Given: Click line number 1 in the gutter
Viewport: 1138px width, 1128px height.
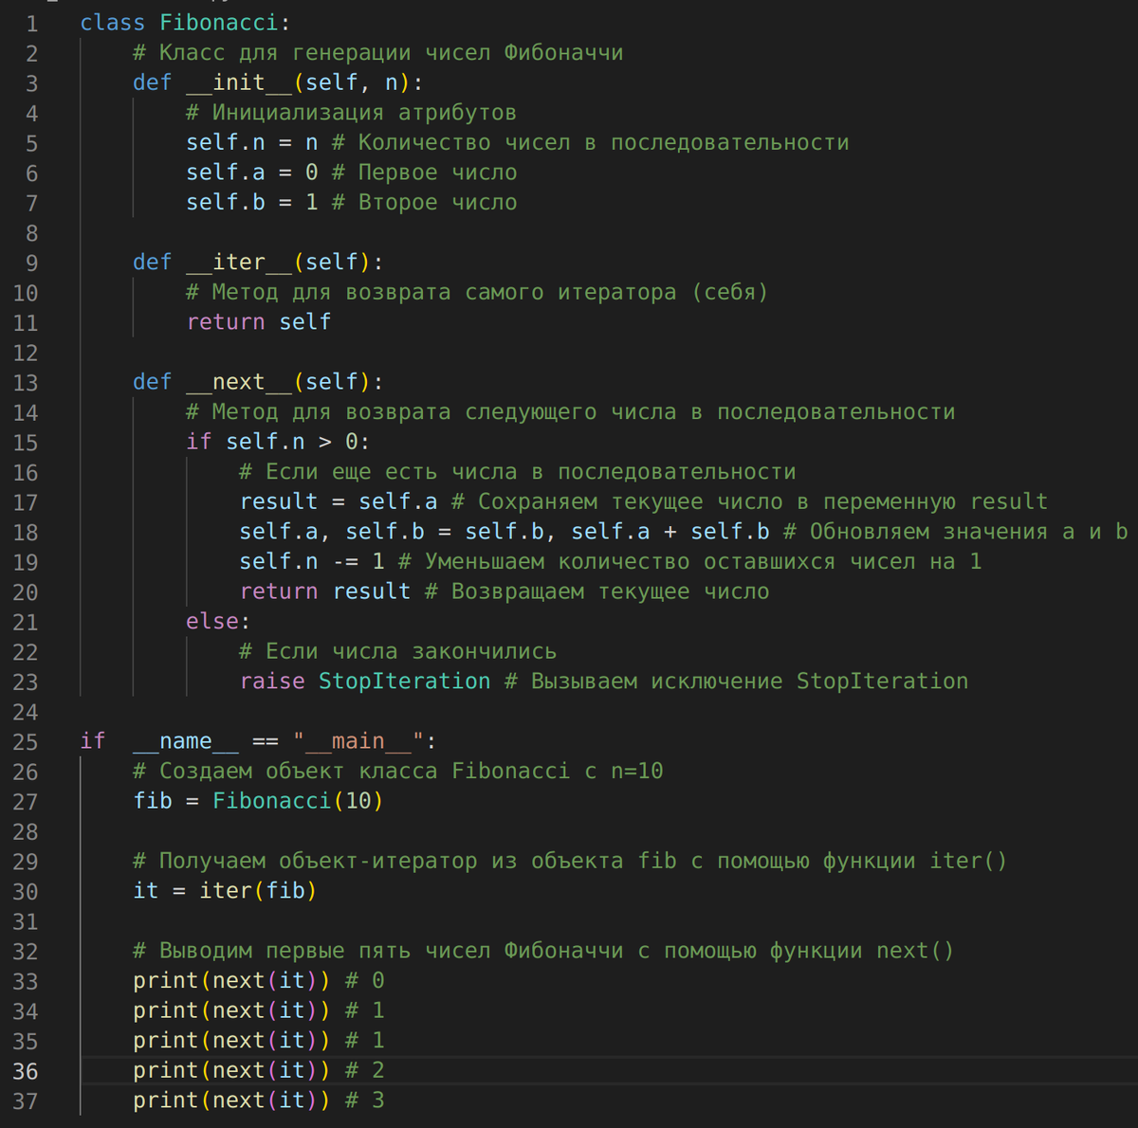Looking at the screenshot, I should (x=31, y=23).
